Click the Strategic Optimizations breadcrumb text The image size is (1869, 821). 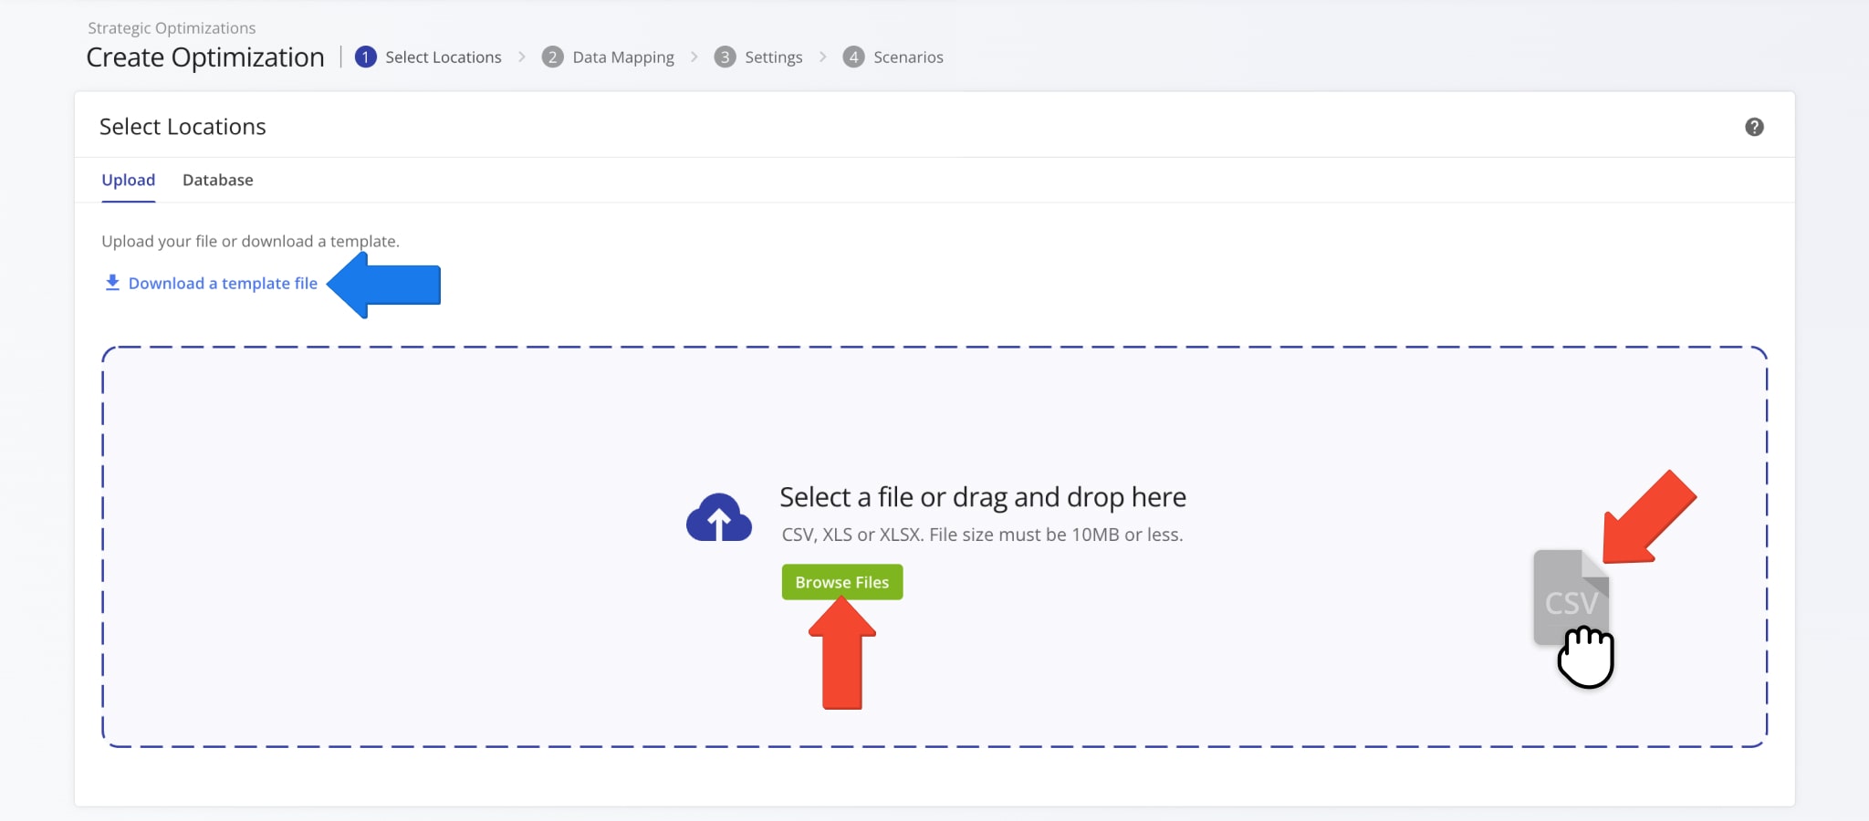point(170,27)
